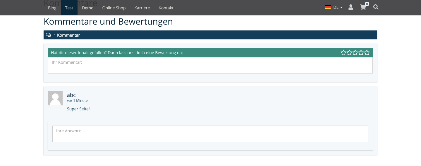Go to Online Shop page
This screenshot has height=166, width=421.
pyautogui.click(x=114, y=8)
